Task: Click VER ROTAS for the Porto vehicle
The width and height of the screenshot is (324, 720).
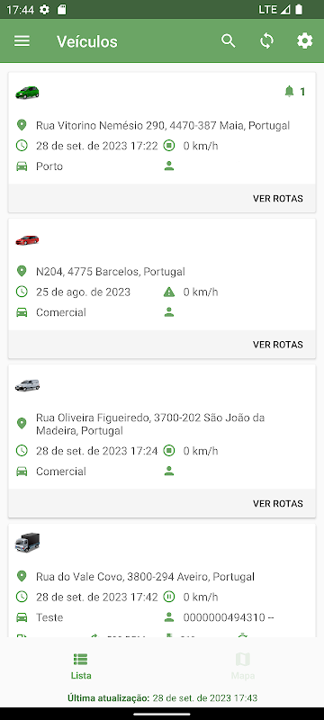Action: pyautogui.click(x=277, y=198)
